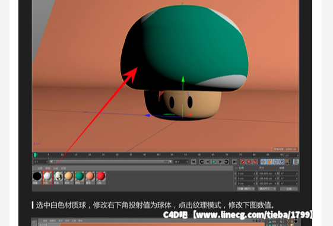Select the green material ball
Image resolution: width=333 pixels, height=226 pixels.
click(80, 178)
